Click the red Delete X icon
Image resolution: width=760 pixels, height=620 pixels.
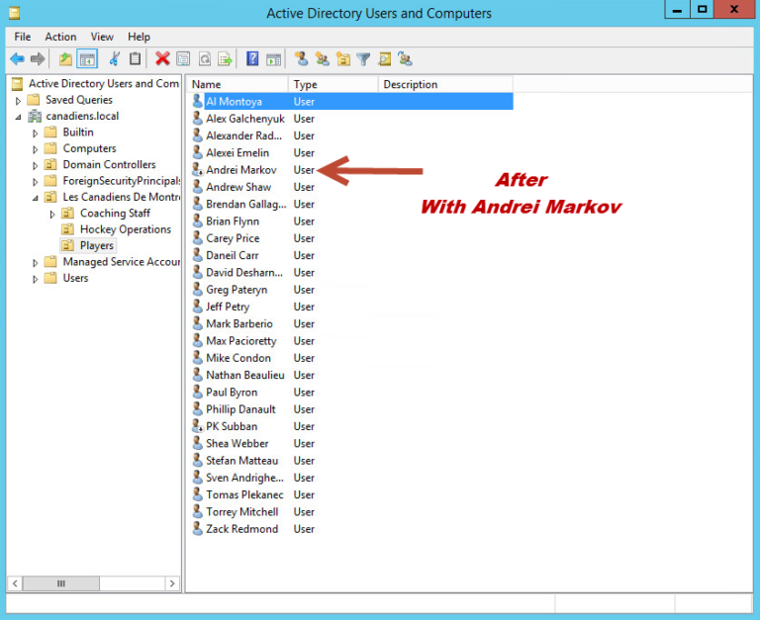162,59
